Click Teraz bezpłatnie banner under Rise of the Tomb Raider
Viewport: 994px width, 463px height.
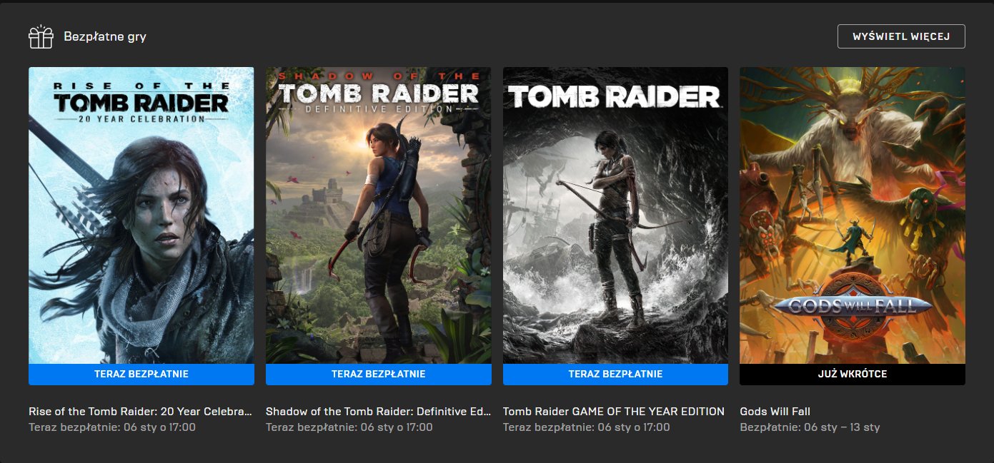[141, 375]
